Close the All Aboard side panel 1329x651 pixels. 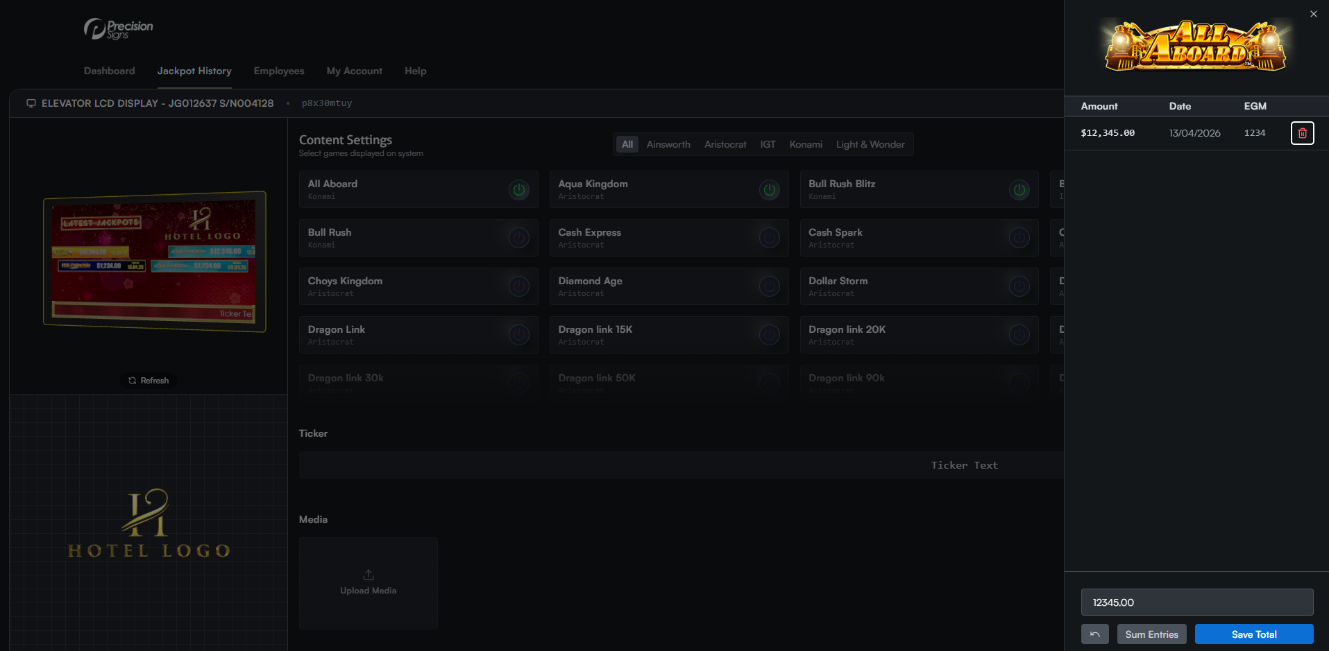[x=1313, y=14]
